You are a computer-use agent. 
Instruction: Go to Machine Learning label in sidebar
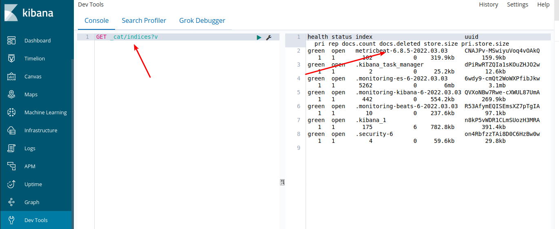pos(46,112)
